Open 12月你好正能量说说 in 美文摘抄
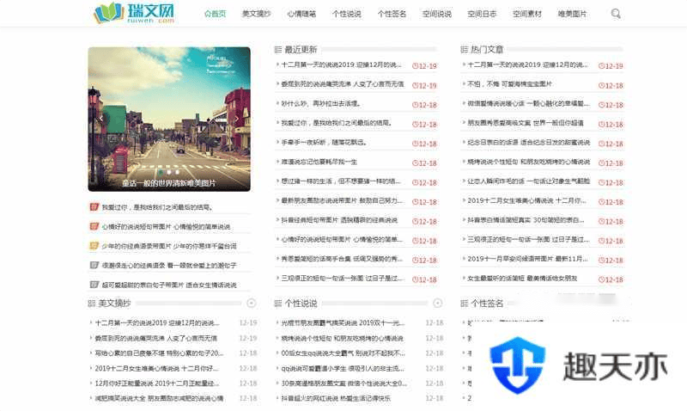The height and width of the screenshot is (411, 687). point(157,383)
